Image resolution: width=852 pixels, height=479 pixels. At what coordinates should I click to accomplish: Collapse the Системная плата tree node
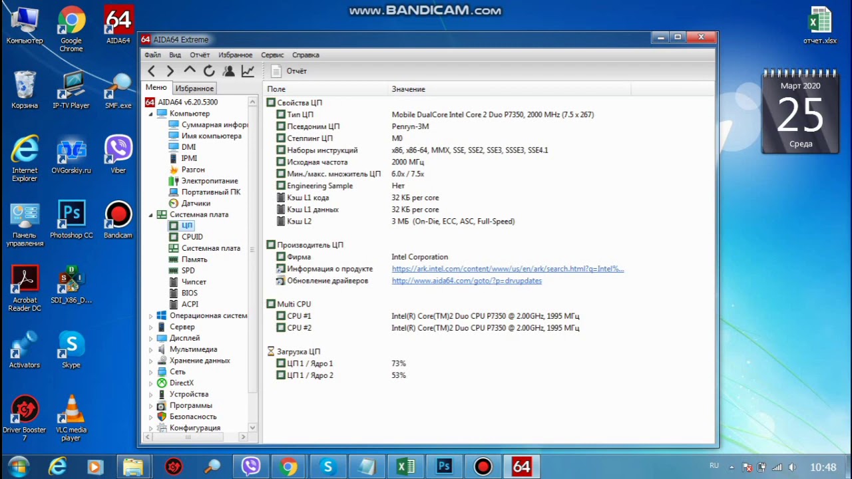150,215
